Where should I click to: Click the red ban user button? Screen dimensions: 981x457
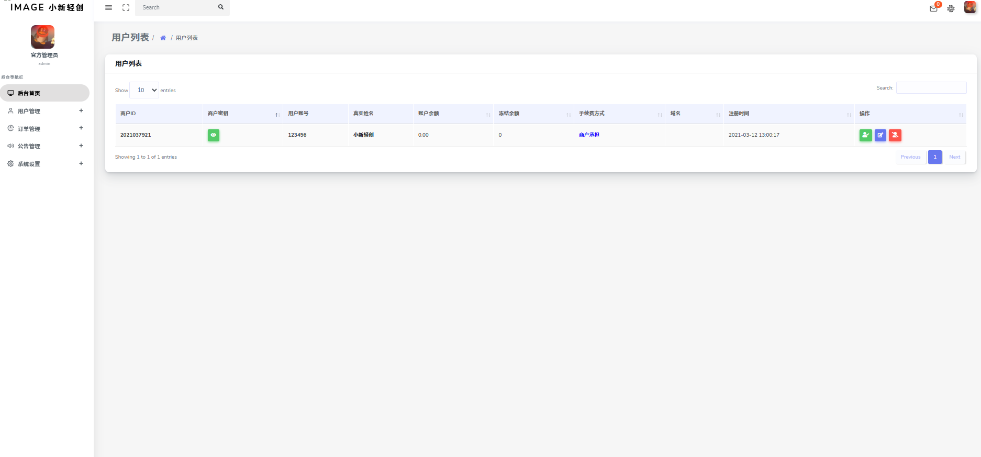pos(895,135)
